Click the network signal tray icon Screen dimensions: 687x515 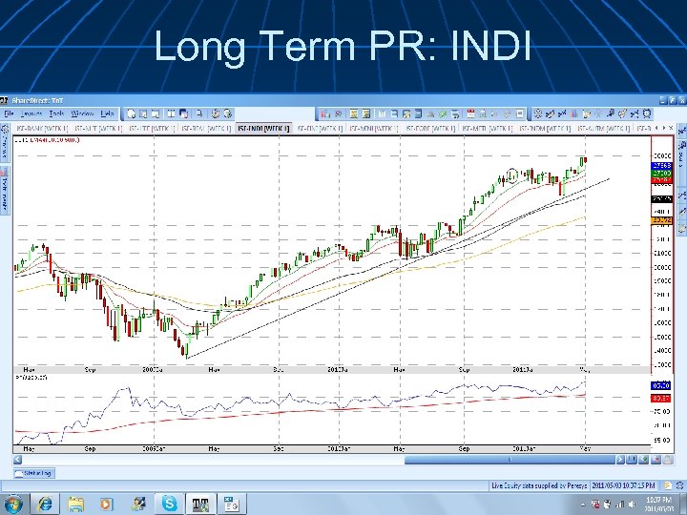click(619, 505)
